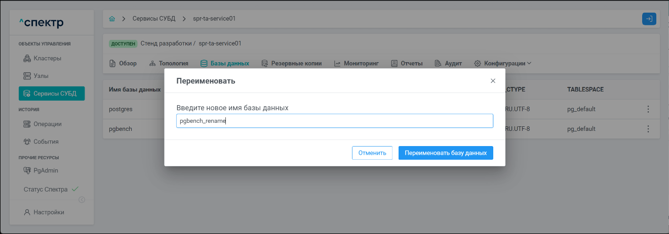Viewport: 669px width, 234px height.
Task: Open Операции history page
Action: [47, 124]
